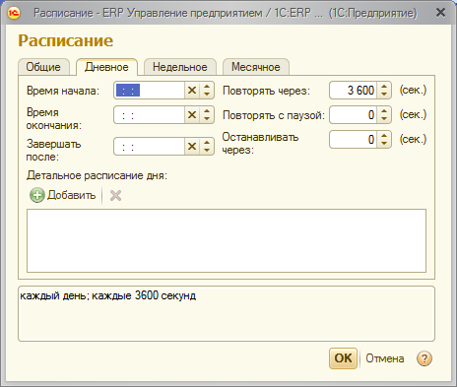Click the schedule summary text 'каждый день; каждые 3600 секунд'
The image size is (457, 387).
click(x=108, y=295)
